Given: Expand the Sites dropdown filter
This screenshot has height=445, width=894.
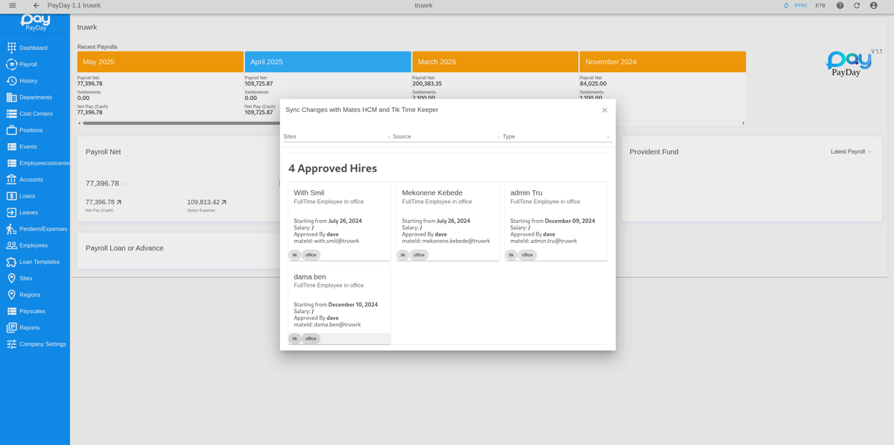Looking at the screenshot, I should click(x=337, y=136).
